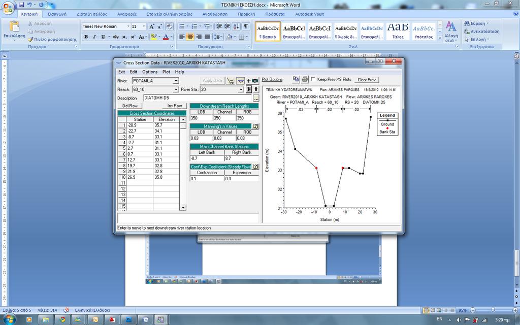Viewport: 520px width, 325px height.
Task: Open the bullet list dropdown arrow
Action: [187, 26]
